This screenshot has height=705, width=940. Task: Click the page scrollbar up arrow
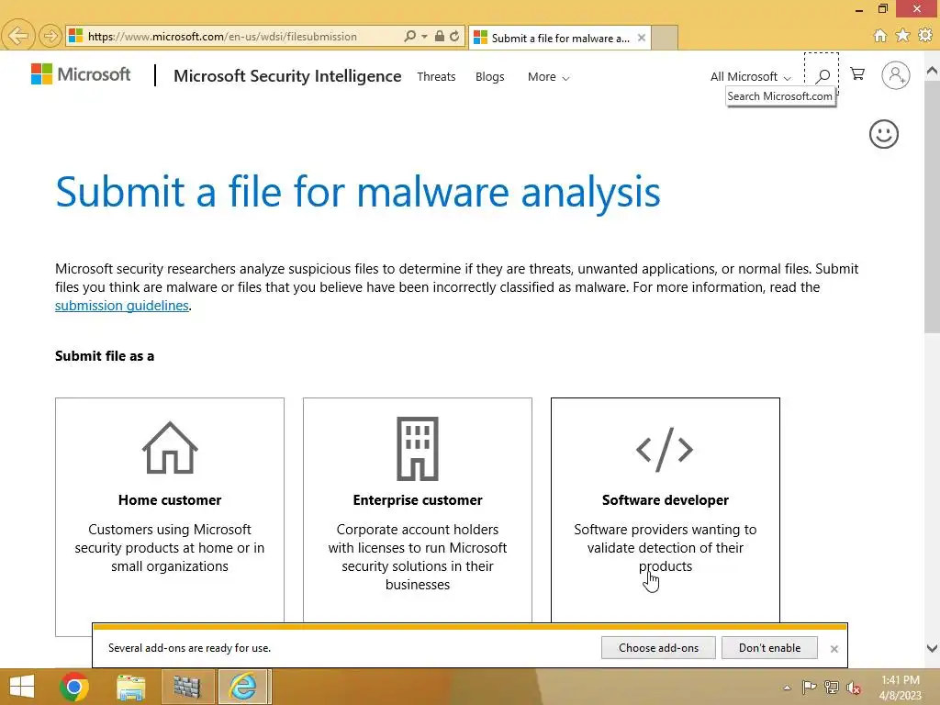(x=933, y=70)
